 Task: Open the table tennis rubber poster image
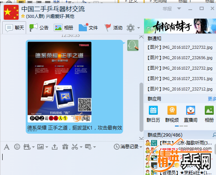click(60, 82)
